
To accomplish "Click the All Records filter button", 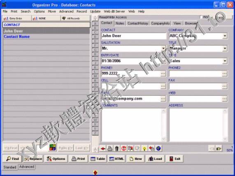I will [75, 19].
